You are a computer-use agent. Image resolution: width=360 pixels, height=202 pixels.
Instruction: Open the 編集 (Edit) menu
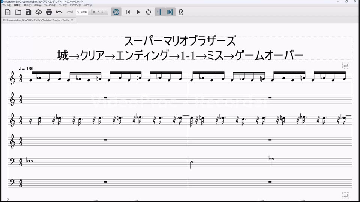(x=18, y=5)
